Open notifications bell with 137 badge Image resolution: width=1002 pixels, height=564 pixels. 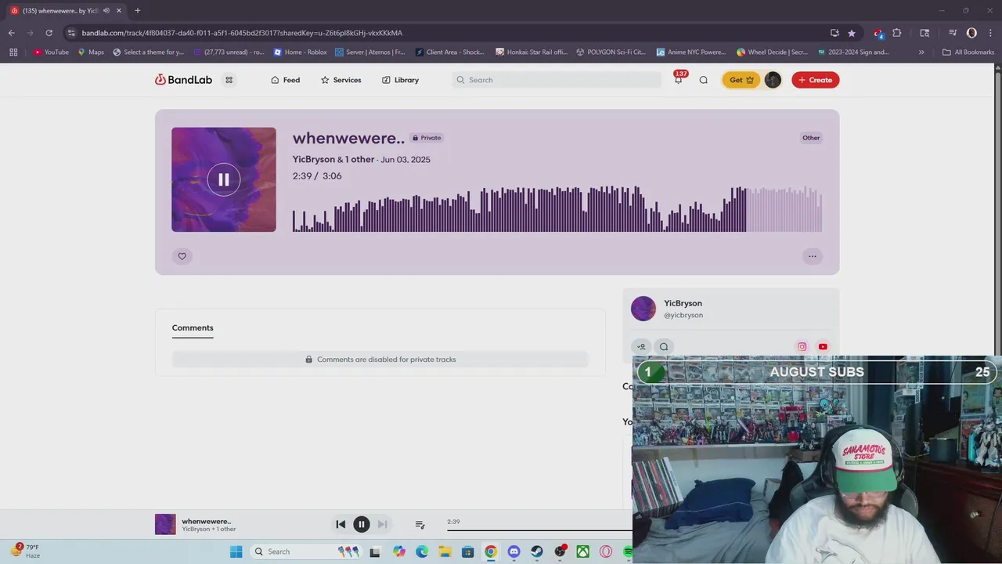coord(678,79)
